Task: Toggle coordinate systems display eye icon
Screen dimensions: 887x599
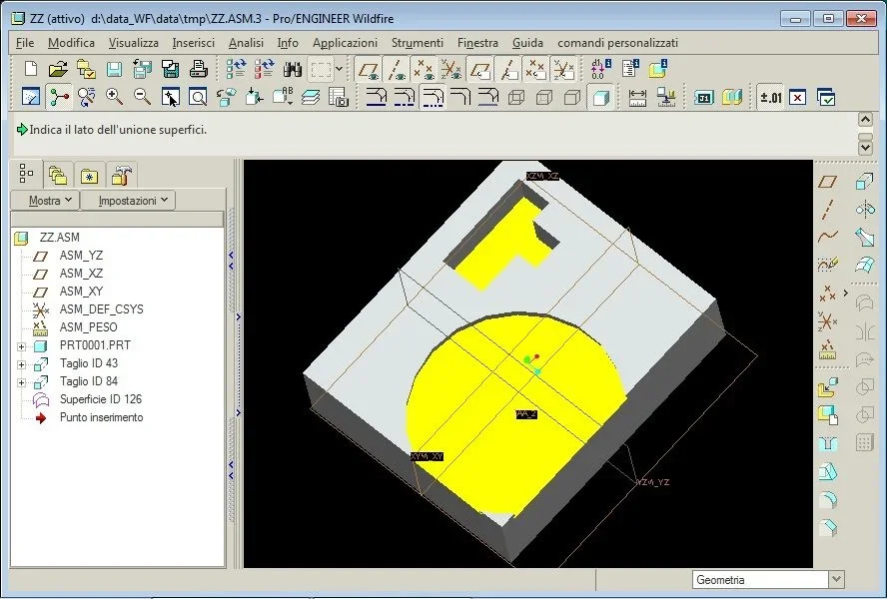Action: pyautogui.click(x=450, y=70)
